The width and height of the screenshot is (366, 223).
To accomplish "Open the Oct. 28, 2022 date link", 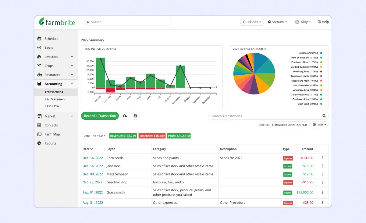I will tap(93, 182).
